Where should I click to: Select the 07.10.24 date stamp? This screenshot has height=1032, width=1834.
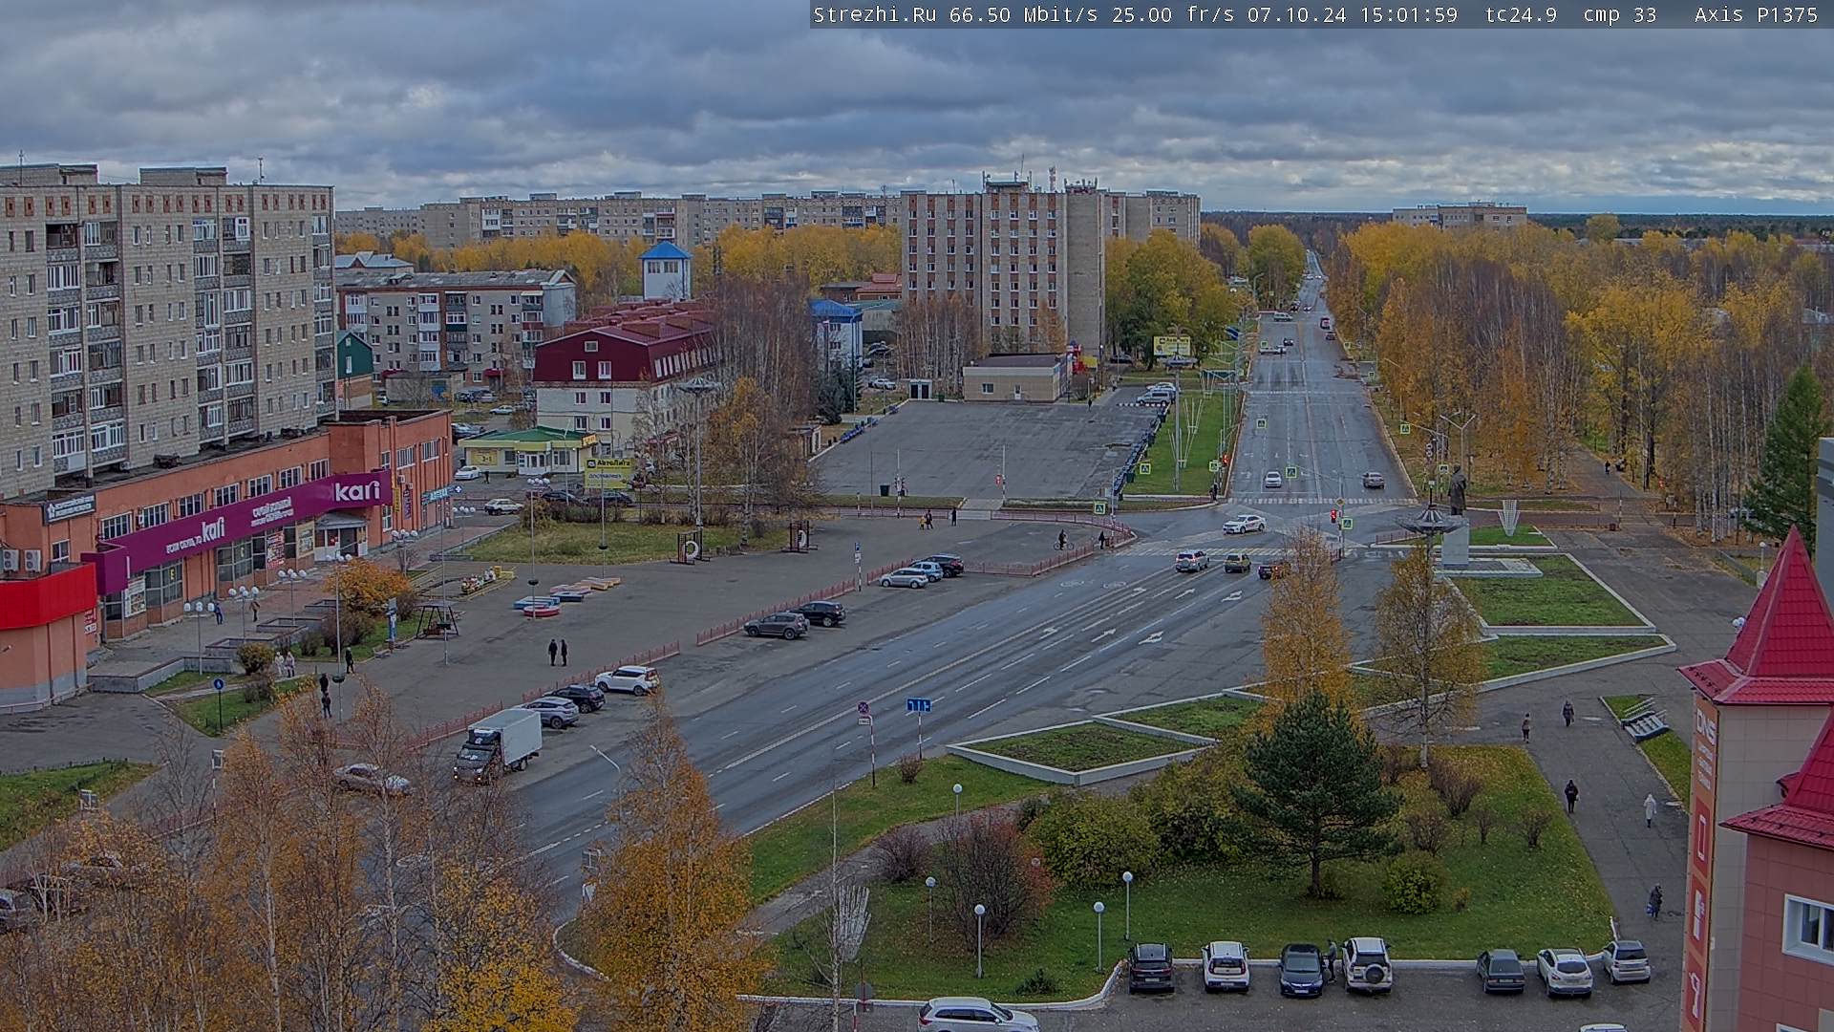(x=1295, y=14)
